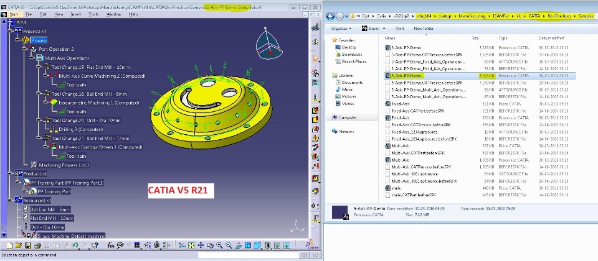Click the Zoom Out magnifier icon
The image size is (598, 261).
pos(229,245)
